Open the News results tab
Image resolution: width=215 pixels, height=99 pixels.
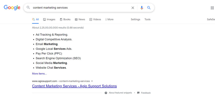pos(80,19)
